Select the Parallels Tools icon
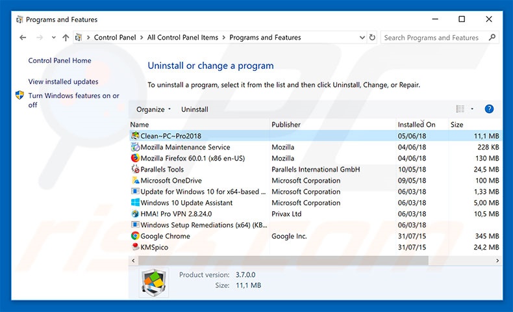513x312 pixels. (135, 169)
